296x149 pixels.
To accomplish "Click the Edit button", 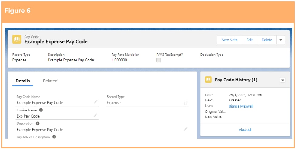I will [250, 40].
